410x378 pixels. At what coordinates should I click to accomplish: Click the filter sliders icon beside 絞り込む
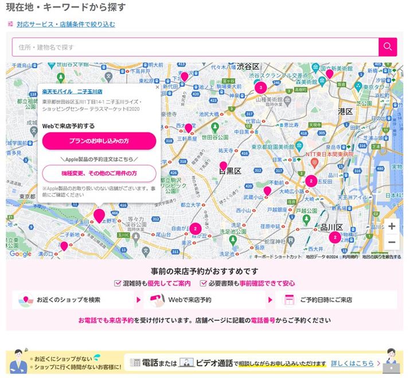coord(10,24)
